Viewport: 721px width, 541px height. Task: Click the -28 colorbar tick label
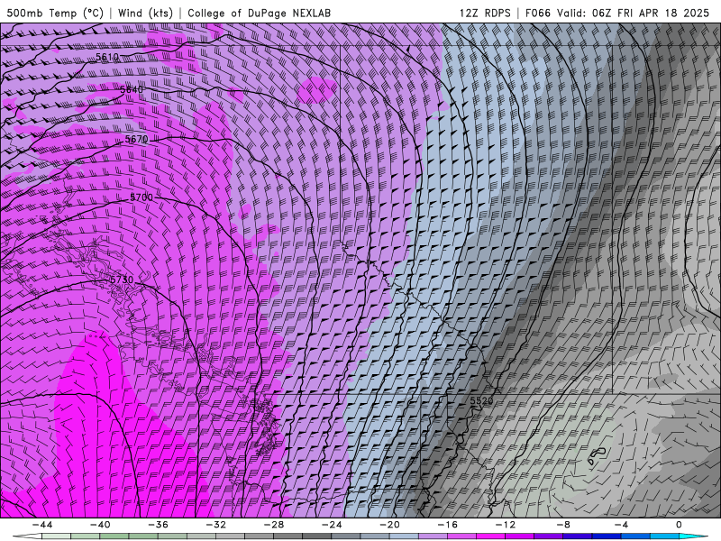274,525
